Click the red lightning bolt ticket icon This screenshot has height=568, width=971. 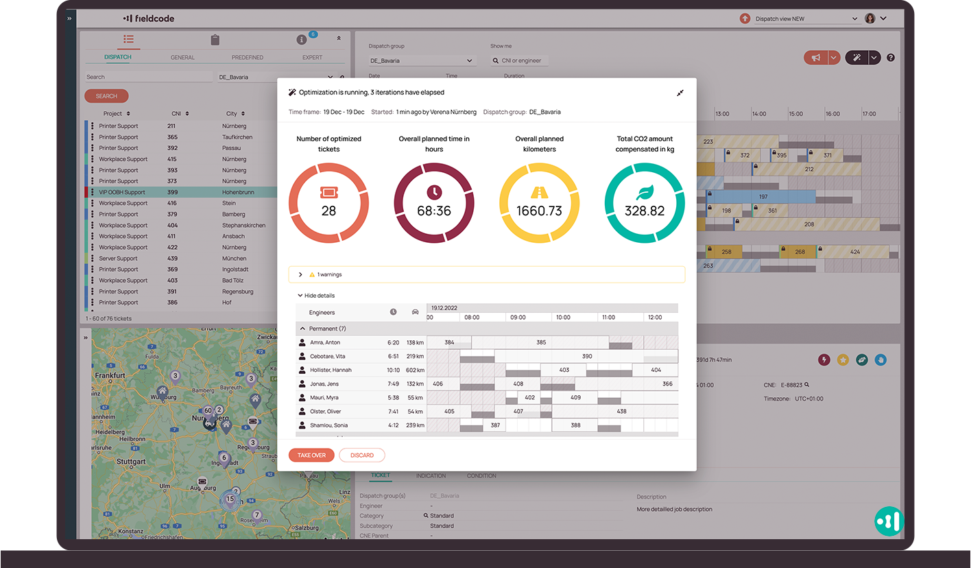tap(824, 359)
